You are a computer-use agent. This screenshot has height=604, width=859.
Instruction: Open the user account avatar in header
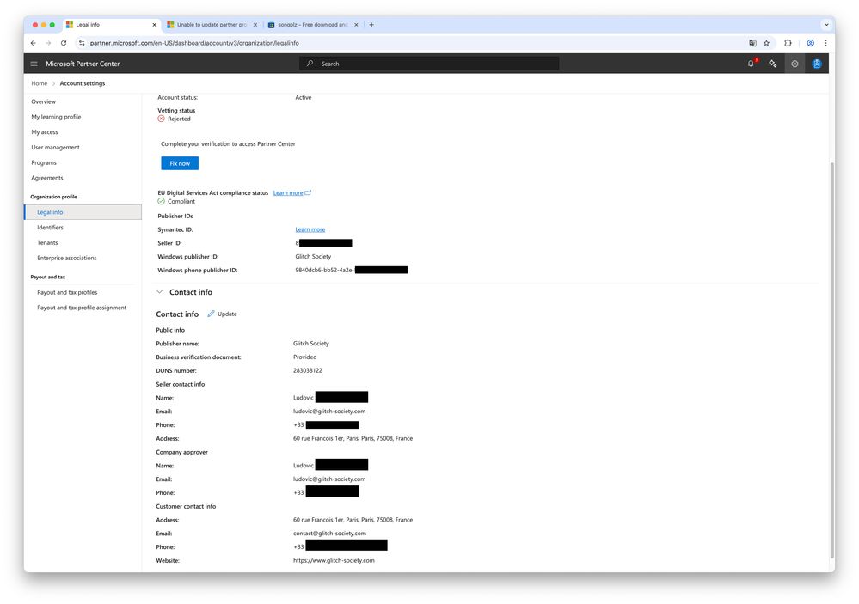[x=817, y=64]
